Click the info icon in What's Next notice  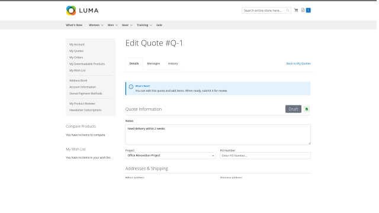pos(131,87)
